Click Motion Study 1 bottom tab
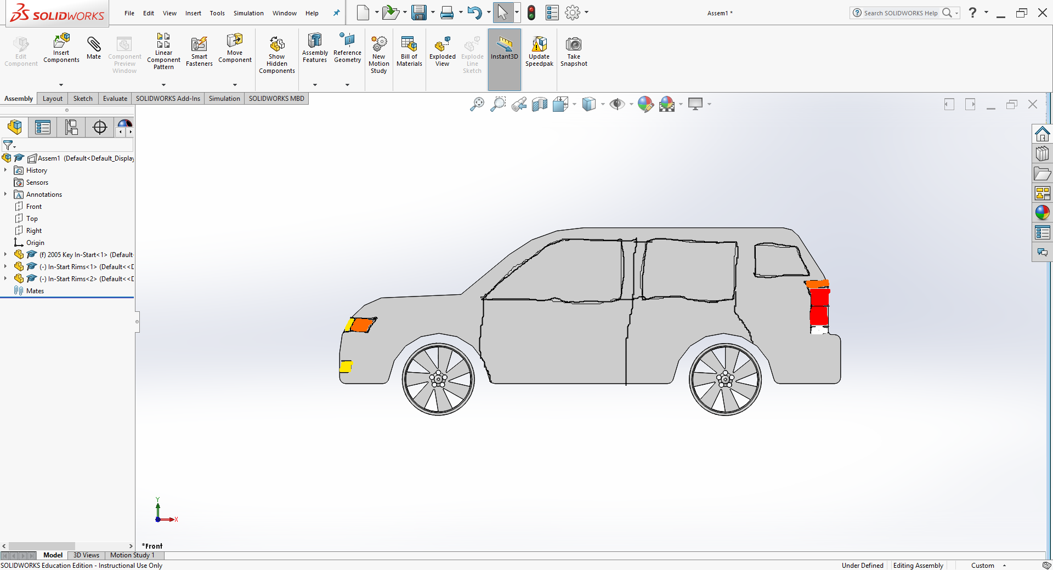This screenshot has width=1053, height=570. (132, 555)
